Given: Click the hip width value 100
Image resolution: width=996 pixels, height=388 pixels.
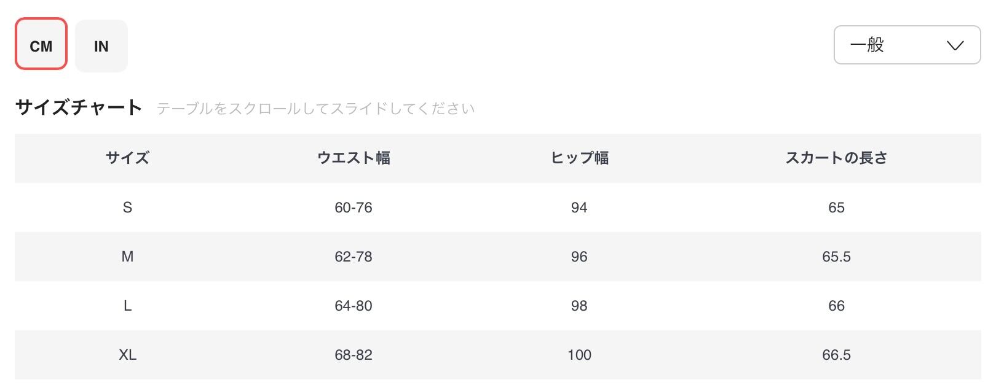Looking at the screenshot, I should 579,355.
